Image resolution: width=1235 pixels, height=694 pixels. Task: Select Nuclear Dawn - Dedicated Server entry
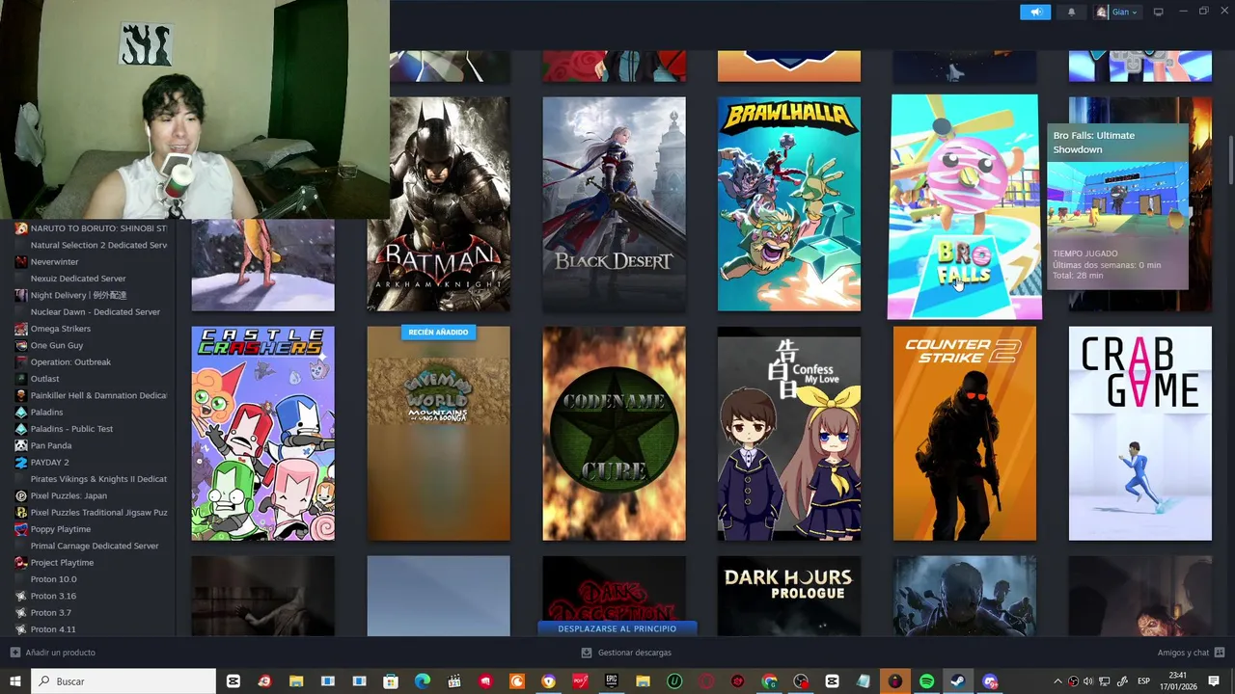96,312
